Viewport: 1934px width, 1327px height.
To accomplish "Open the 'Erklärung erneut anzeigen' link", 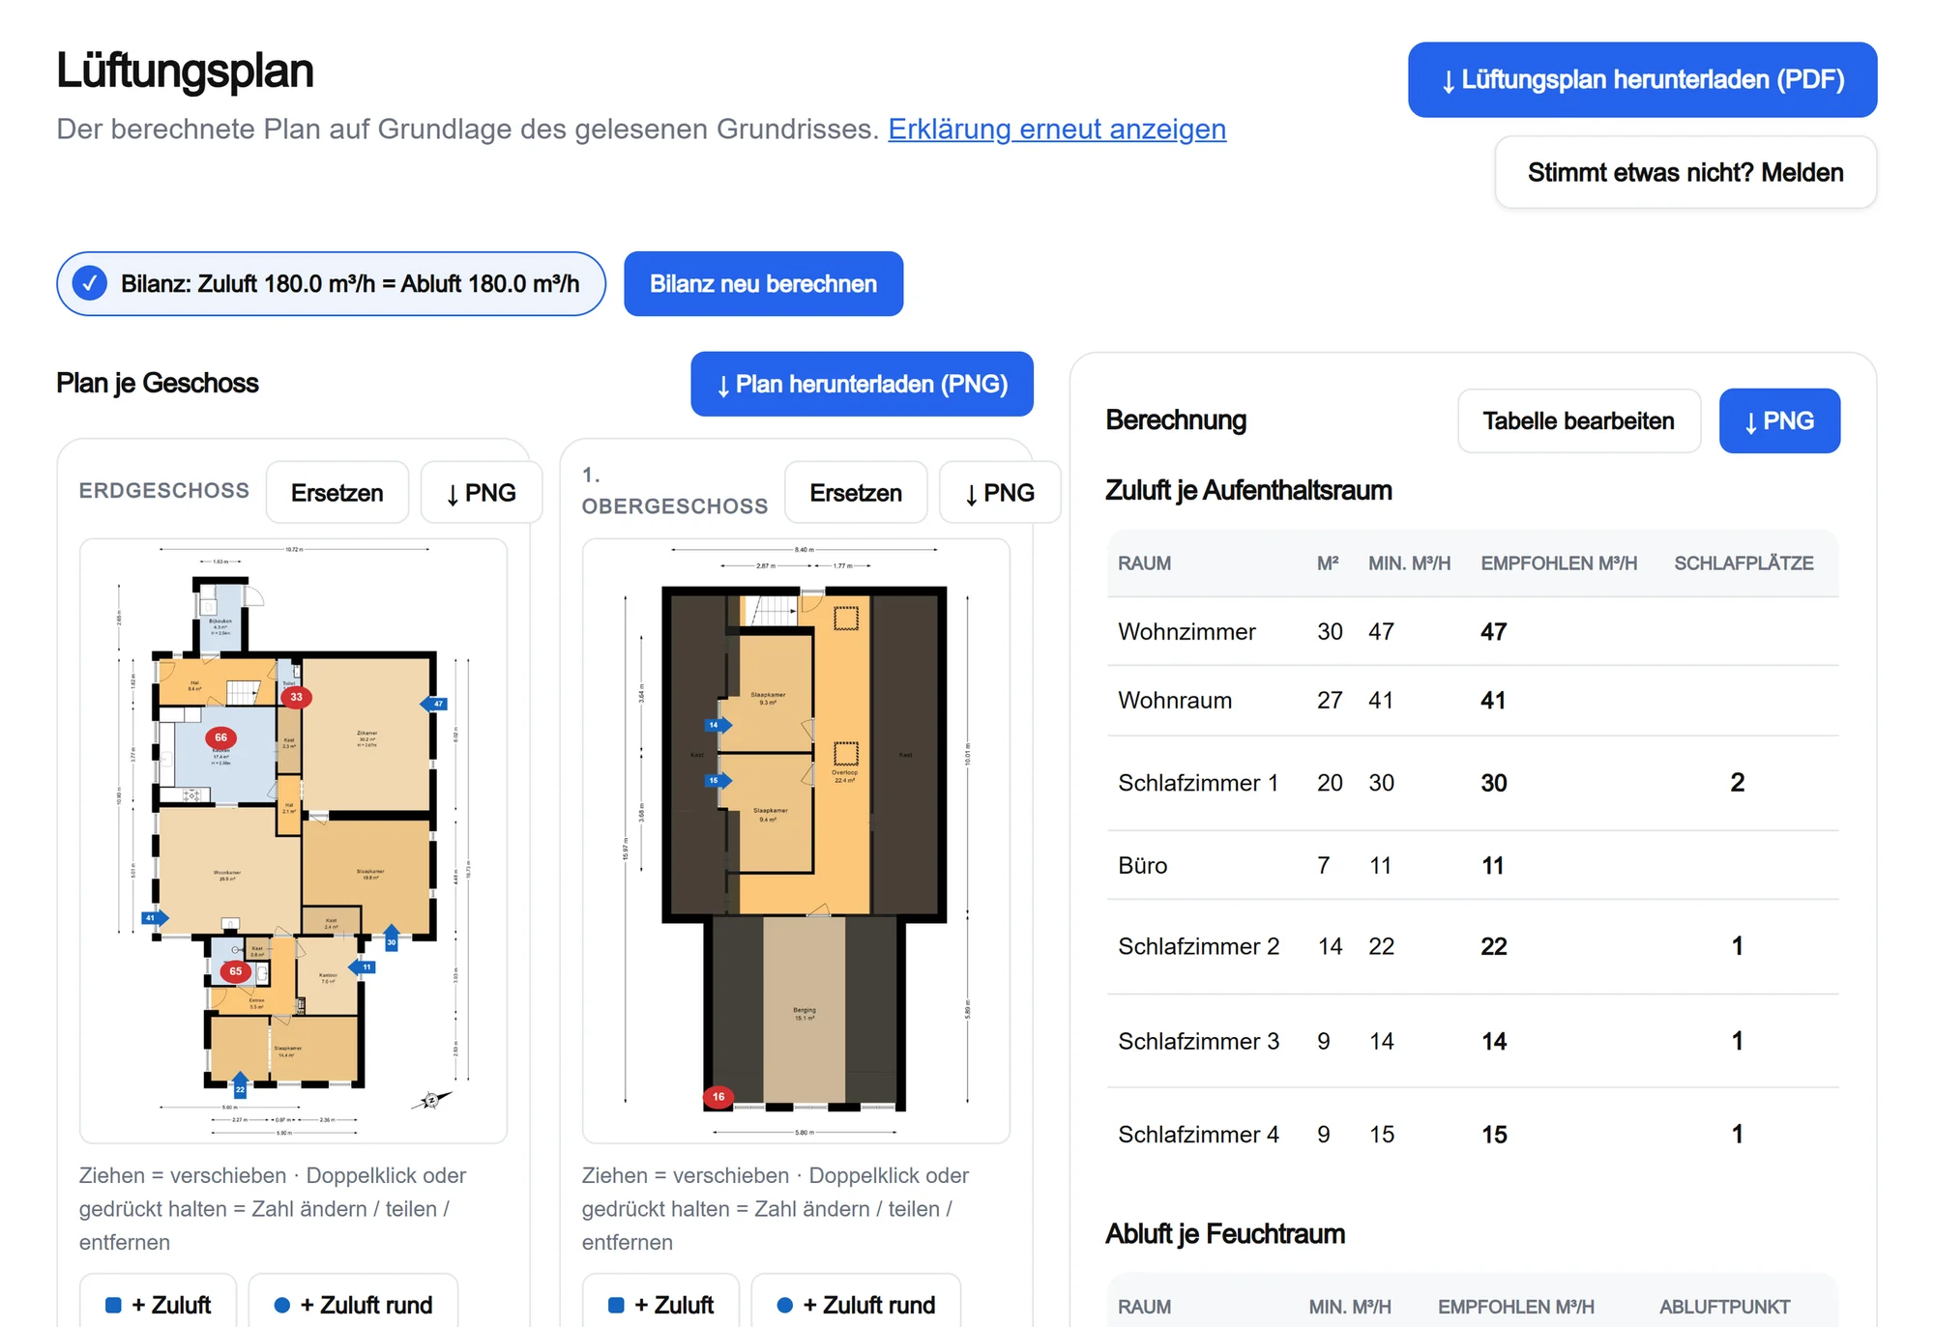I will [x=1057, y=129].
